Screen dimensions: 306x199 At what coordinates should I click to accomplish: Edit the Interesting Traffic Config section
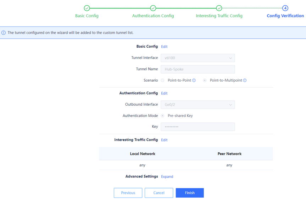(x=164, y=140)
